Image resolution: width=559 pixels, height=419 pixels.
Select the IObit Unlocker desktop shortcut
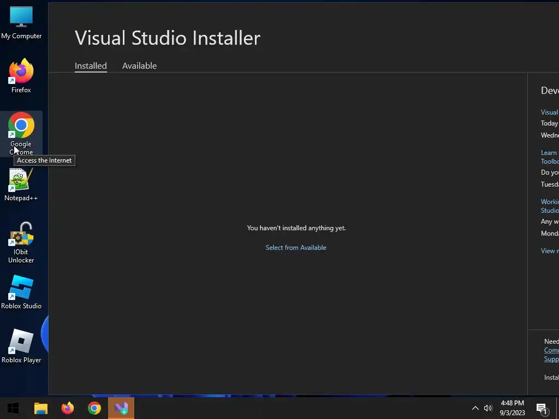[21, 242]
